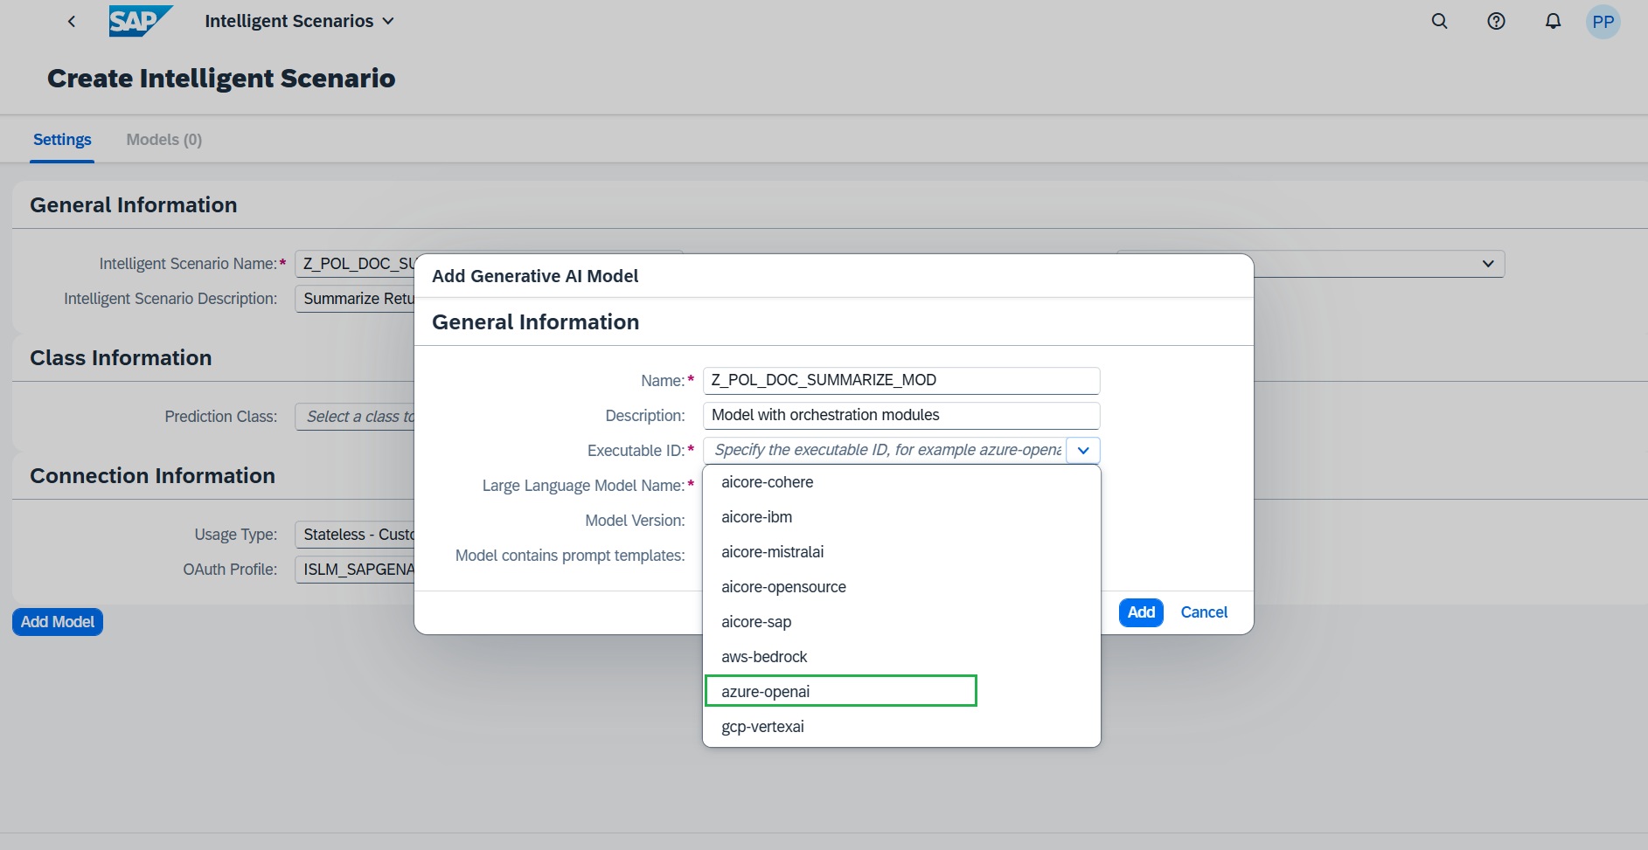1648x850 pixels.
Task: Focus the Intelligent Scenario Name field
Action: [355, 264]
